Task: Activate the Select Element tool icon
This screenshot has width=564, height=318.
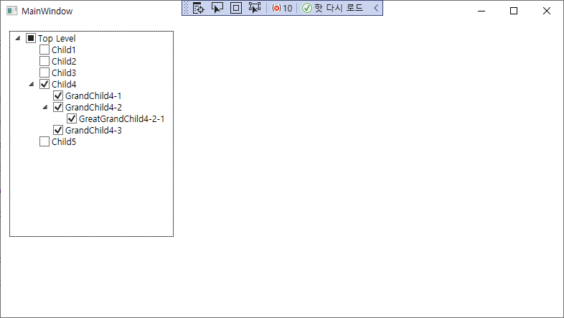Action: [x=217, y=8]
